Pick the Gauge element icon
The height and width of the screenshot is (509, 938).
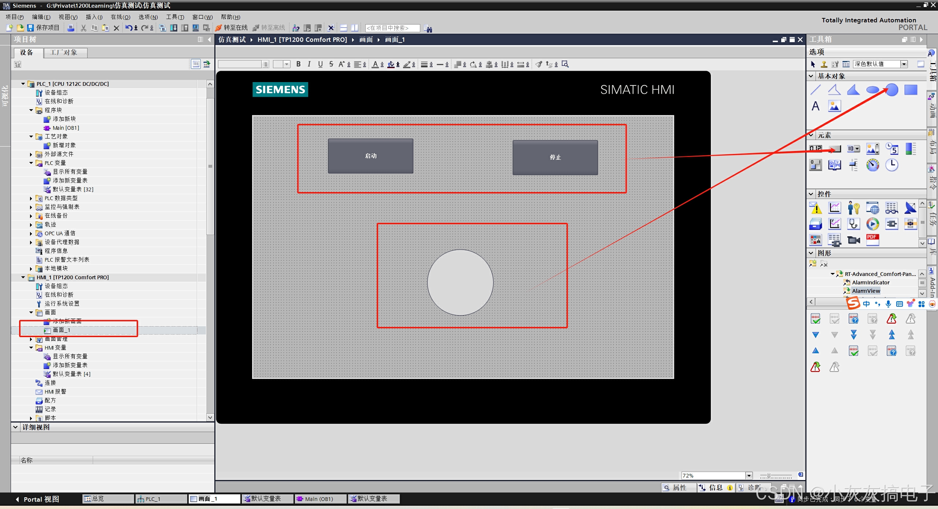click(872, 165)
